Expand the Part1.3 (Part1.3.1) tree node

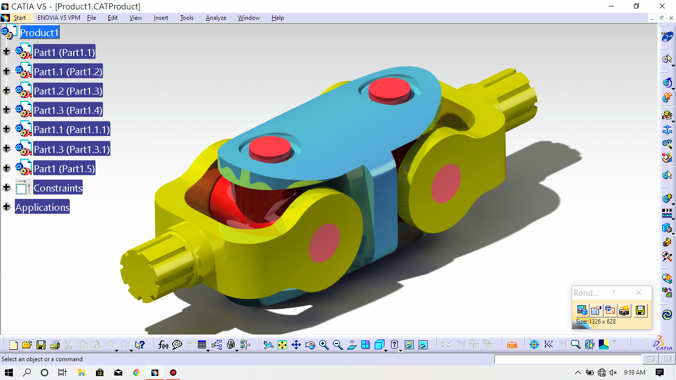[x=6, y=148]
